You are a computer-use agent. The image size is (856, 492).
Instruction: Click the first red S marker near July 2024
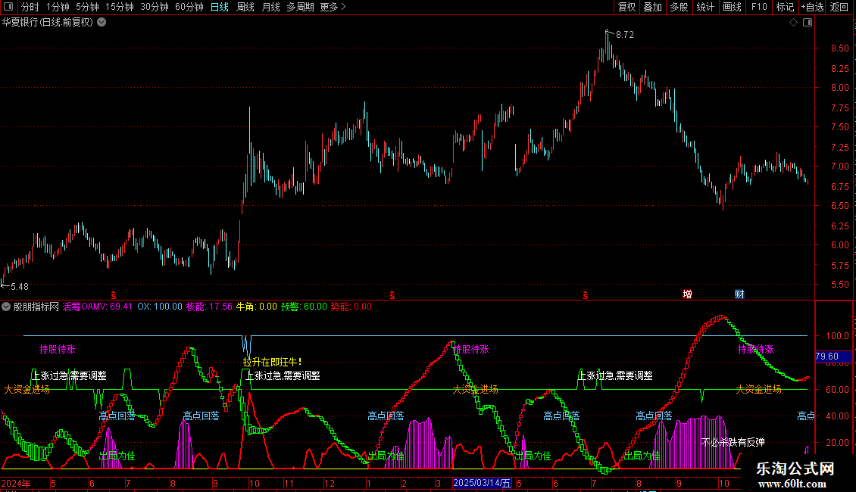[114, 295]
